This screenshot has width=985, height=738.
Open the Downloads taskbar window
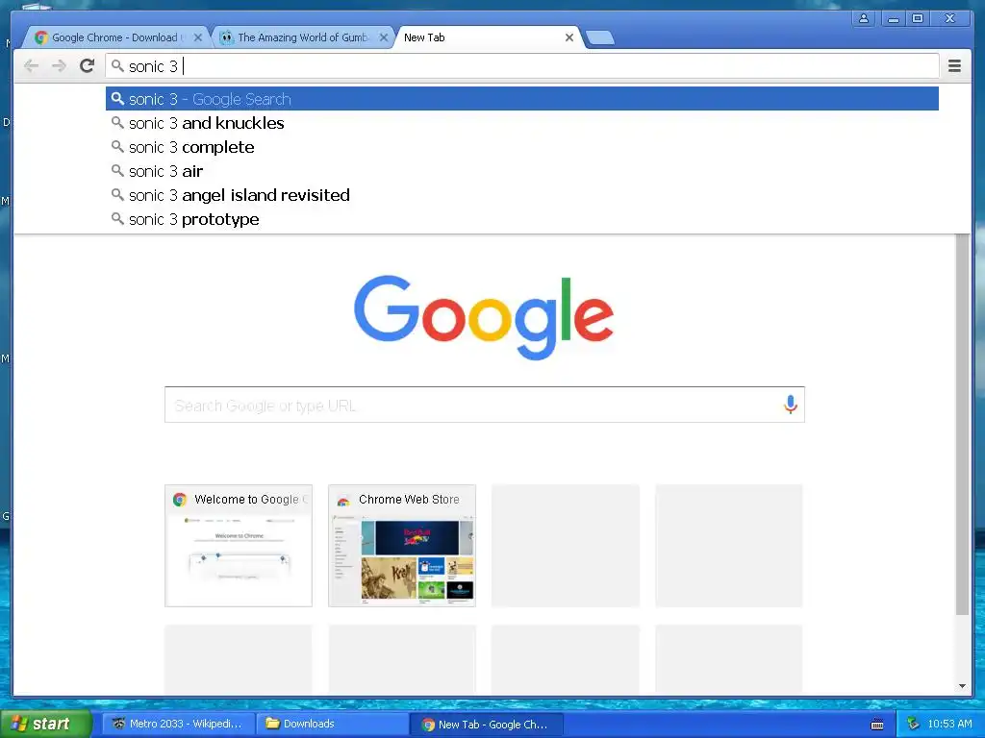[332, 724]
